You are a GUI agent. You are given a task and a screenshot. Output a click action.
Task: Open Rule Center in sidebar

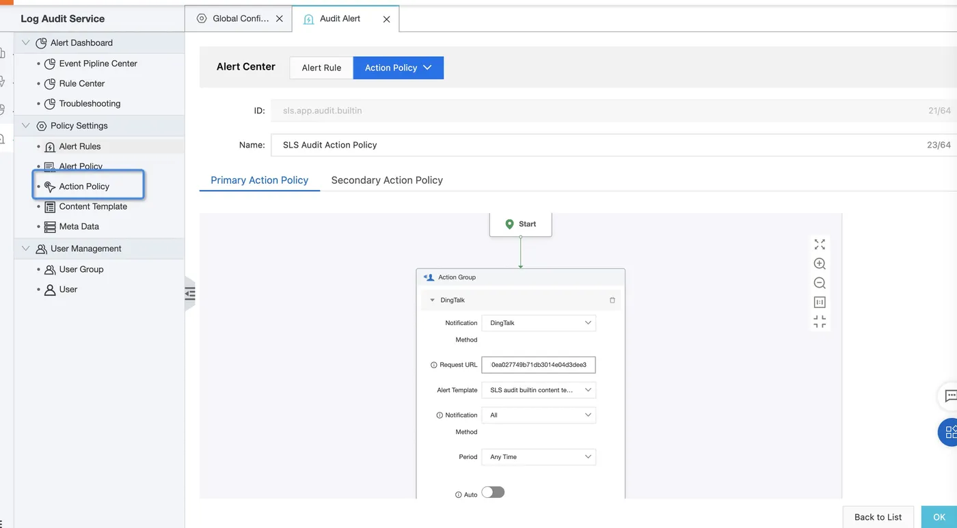82,83
